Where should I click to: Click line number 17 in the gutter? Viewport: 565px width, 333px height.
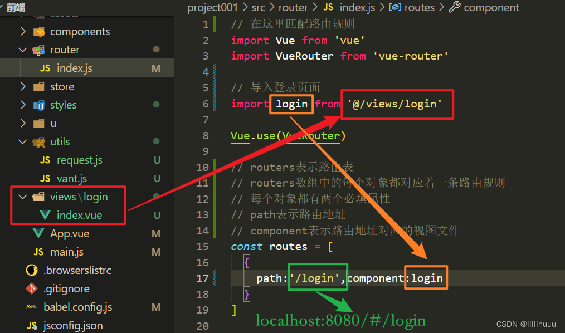[x=202, y=278]
